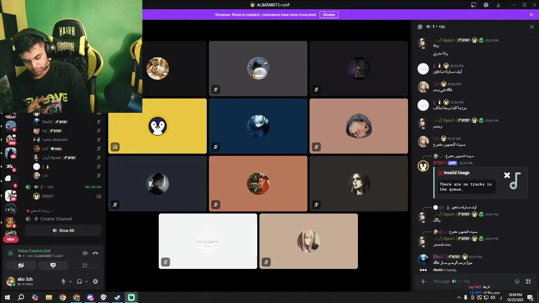Open the inbox icon in the title bar

point(474,5)
